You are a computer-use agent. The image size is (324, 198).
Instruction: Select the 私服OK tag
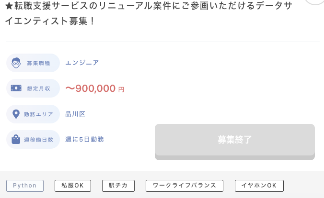(x=73, y=186)
